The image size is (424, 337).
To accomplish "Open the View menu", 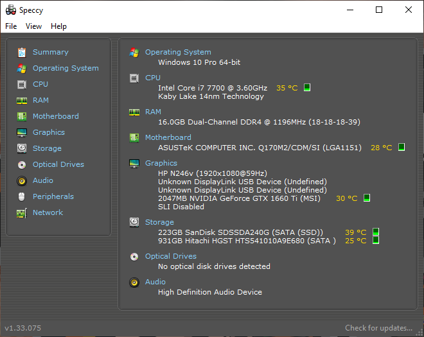I will click(33, 26).
